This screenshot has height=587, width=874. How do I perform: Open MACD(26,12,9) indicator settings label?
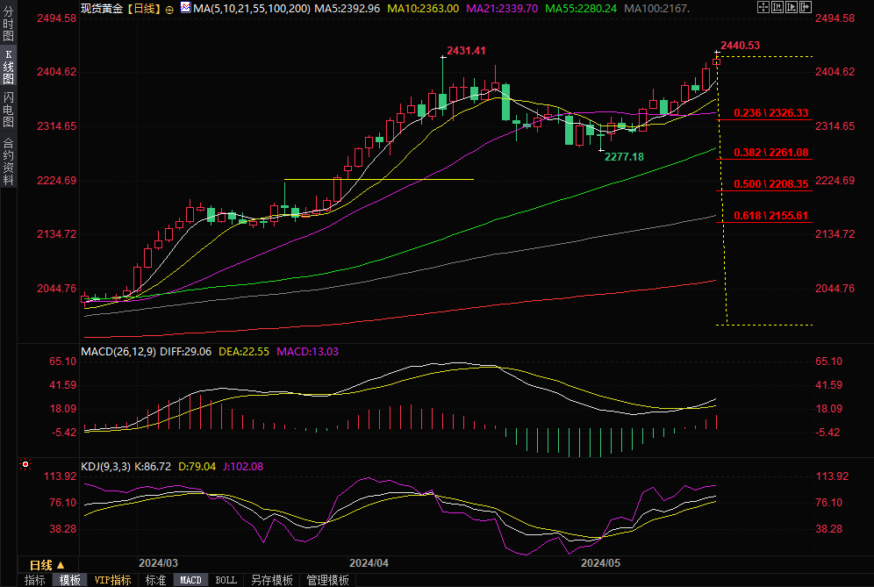tap(118, 352)
